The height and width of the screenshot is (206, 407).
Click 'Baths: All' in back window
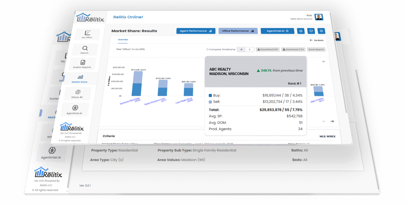point(299,150)
